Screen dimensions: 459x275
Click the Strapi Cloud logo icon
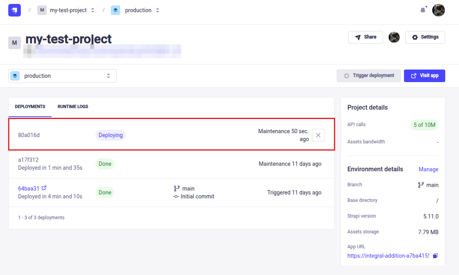pos(15,10)
